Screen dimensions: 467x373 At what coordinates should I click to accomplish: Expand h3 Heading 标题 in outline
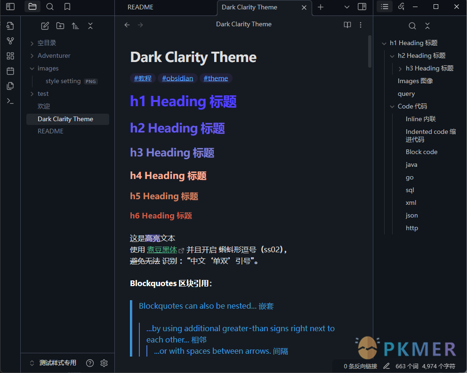pyautogui.click(x=400, y=69)
